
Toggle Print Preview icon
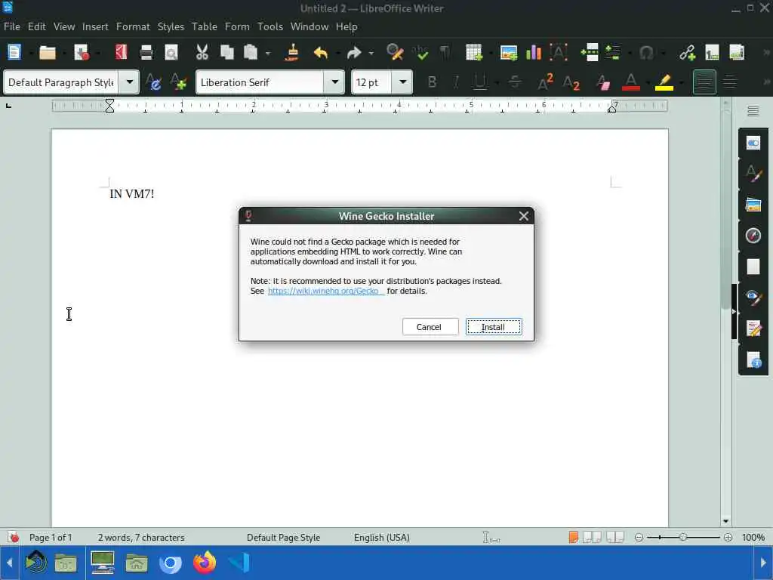pos(171,52)
